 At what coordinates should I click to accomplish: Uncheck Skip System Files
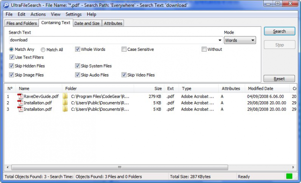click(77, 66)
